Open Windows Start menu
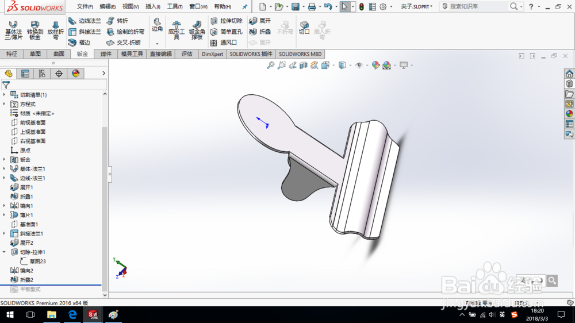The width and height of the screenshot is (575, 323). click(10, 314)
